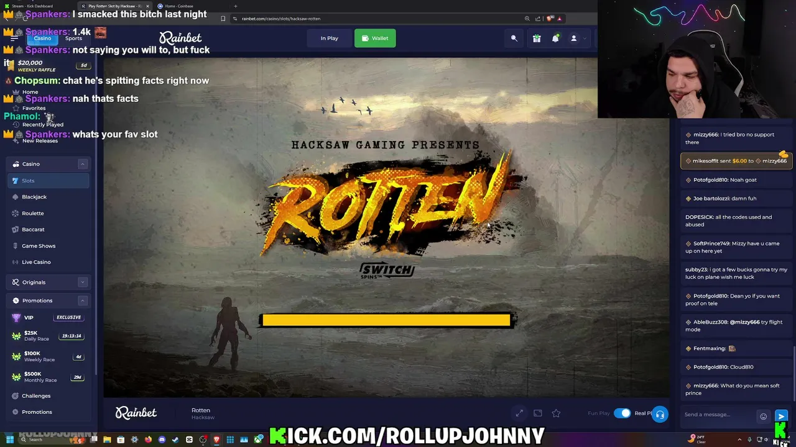The image size is (796, 447).
Task: Open the gift rewards icon
Action: [x=537, y=38]
